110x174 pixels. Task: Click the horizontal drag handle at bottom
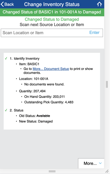(x=52, y=171)
